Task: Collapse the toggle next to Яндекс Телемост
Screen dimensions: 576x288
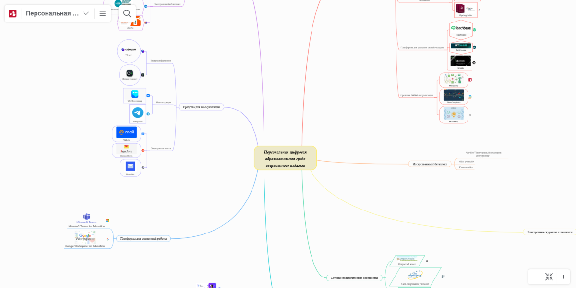Action: coord(144,75)
